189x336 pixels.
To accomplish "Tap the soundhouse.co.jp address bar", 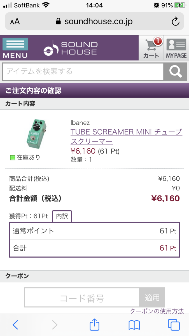I will click(x=94, y=22).
